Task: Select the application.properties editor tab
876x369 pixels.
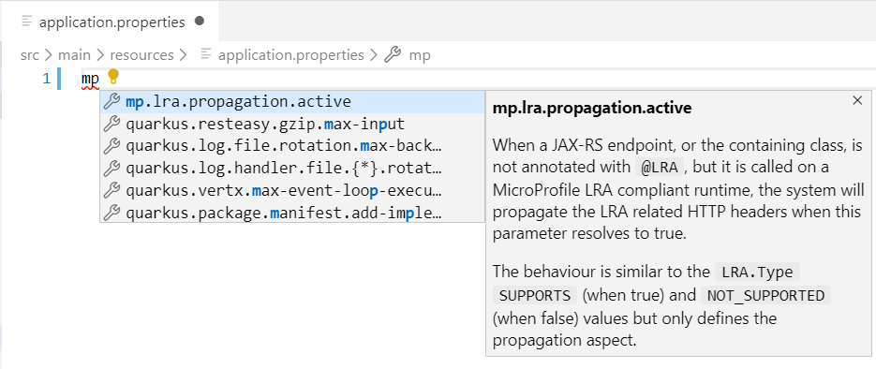Action: coord(110,22)
